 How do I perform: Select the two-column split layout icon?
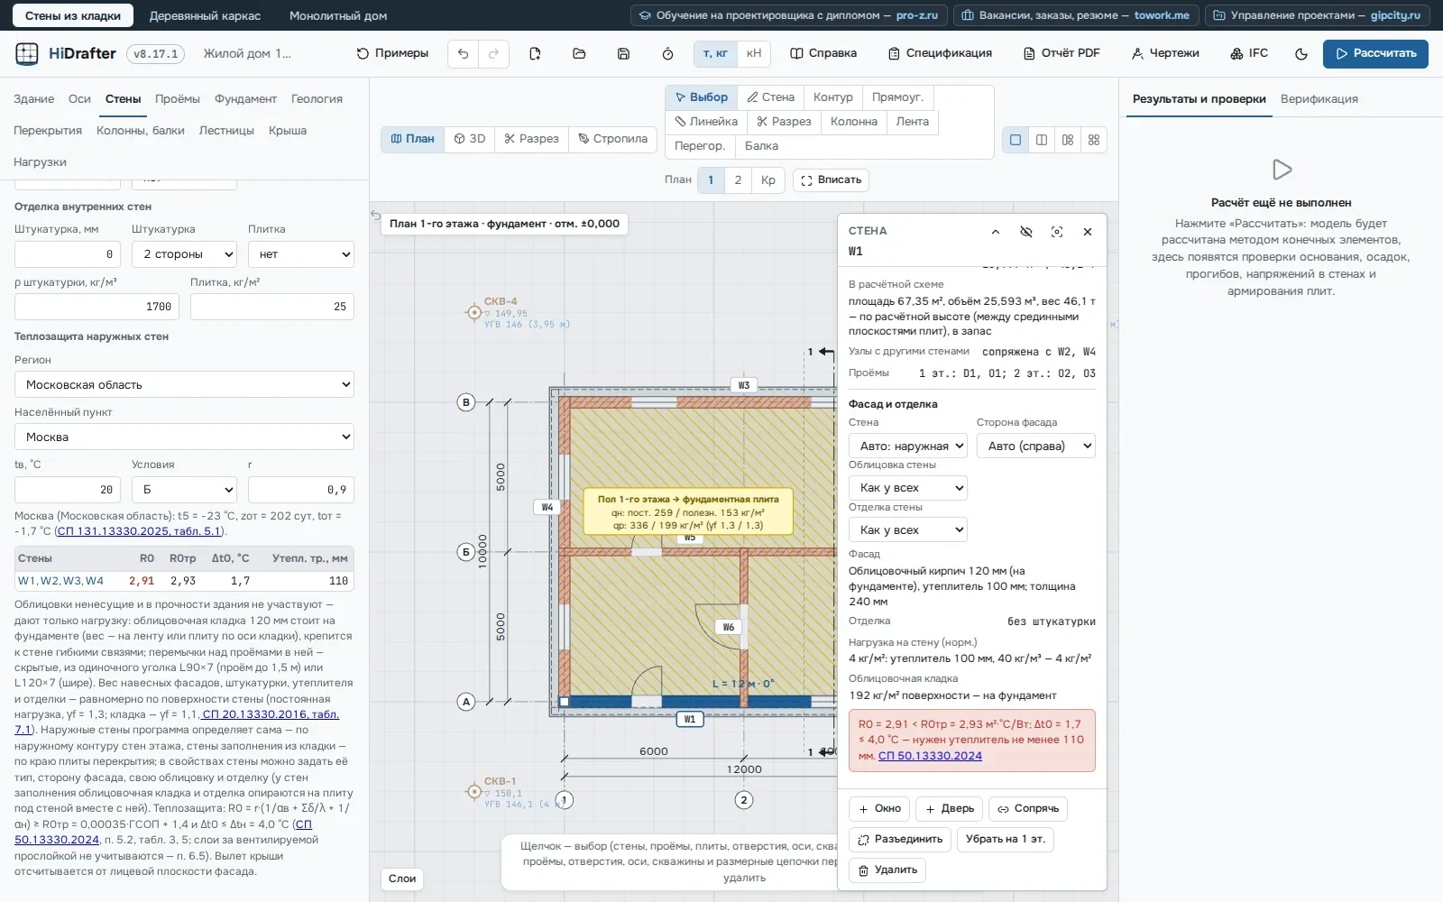tap(1042, 140)
